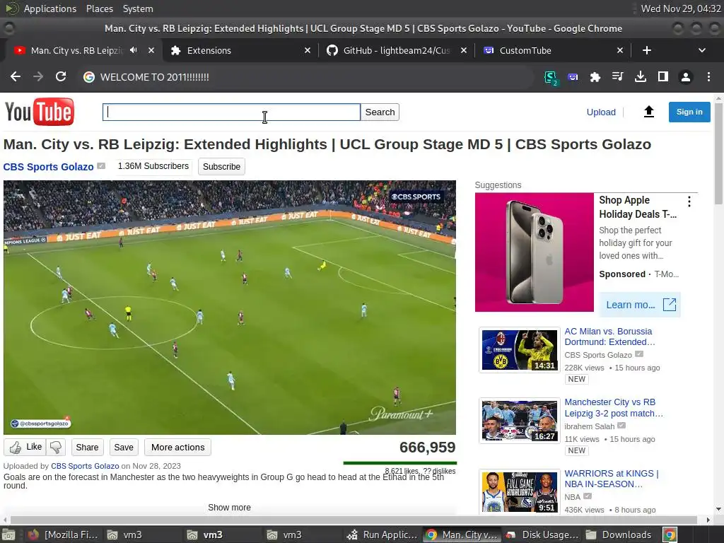724x543 pixels.
Task: Reload the current page
Action: 61,76
